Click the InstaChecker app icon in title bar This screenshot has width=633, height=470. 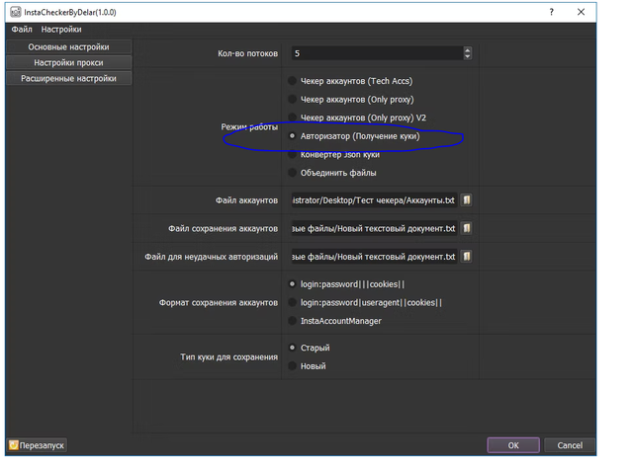16,12
